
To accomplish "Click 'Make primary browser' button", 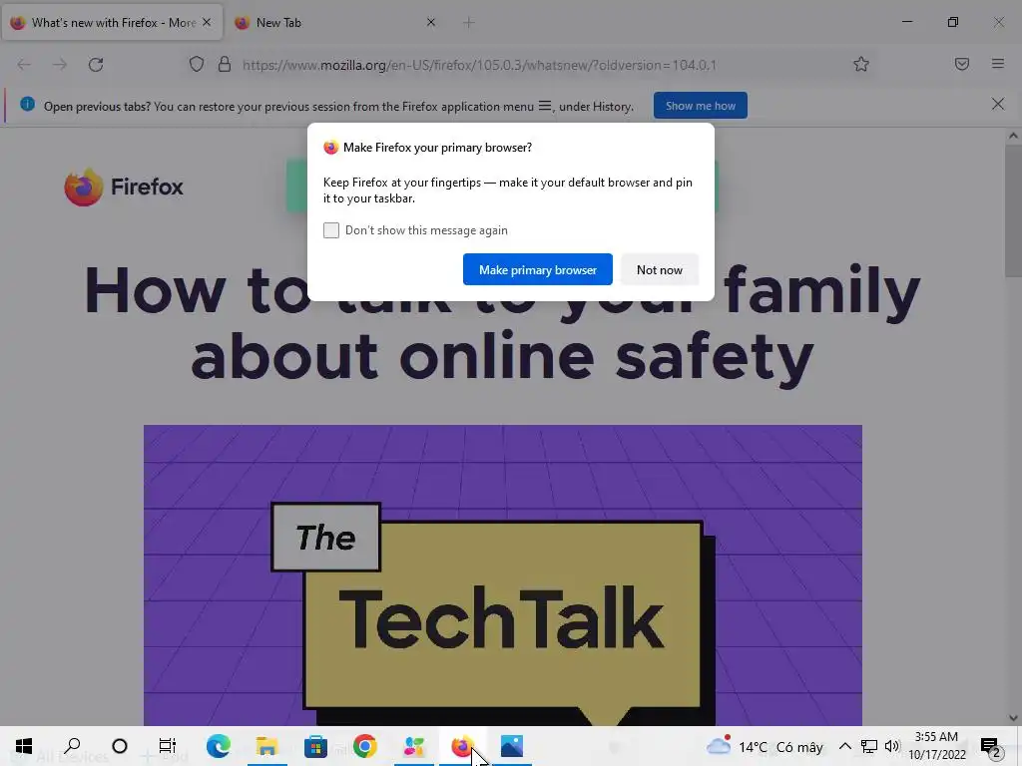I will 538,269.
